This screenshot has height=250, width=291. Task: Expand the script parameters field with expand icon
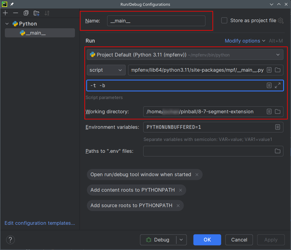pos(278,85)
